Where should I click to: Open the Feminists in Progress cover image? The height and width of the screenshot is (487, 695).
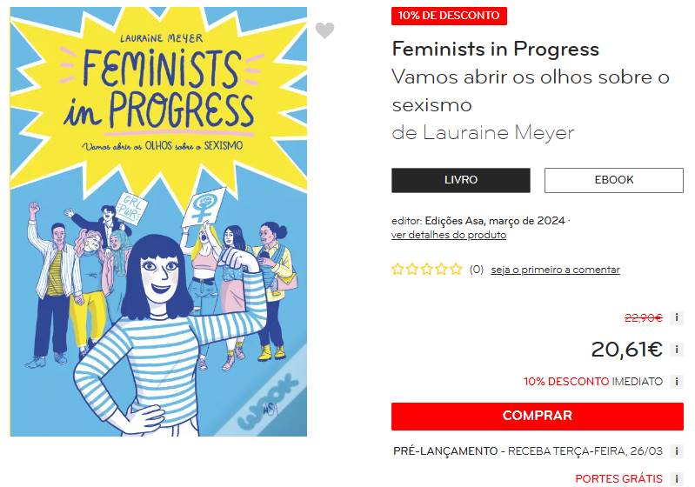pos(158,222)
